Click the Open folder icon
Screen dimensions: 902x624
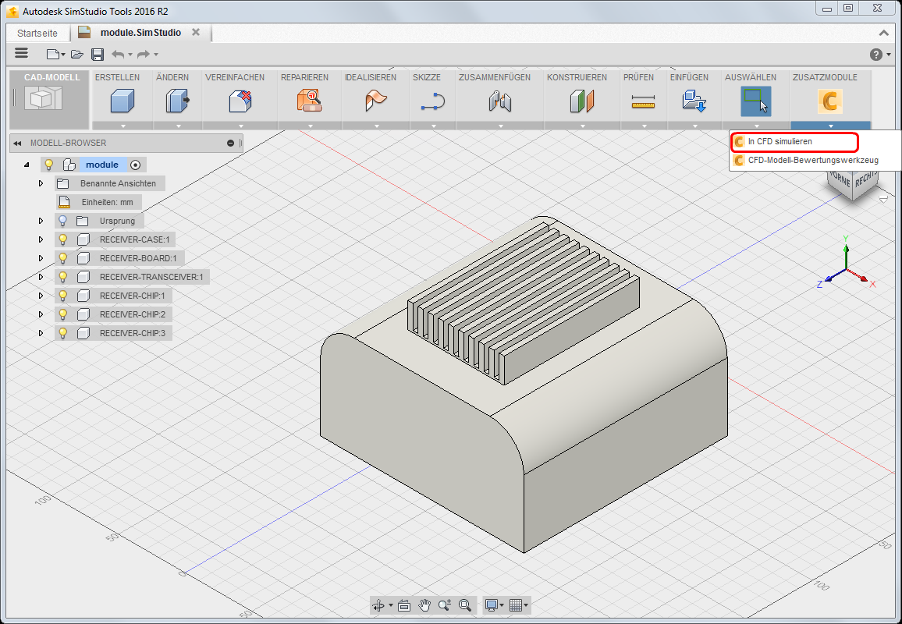point(76,54)
